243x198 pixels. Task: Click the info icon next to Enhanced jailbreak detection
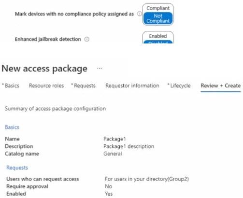tap(87, 39)
